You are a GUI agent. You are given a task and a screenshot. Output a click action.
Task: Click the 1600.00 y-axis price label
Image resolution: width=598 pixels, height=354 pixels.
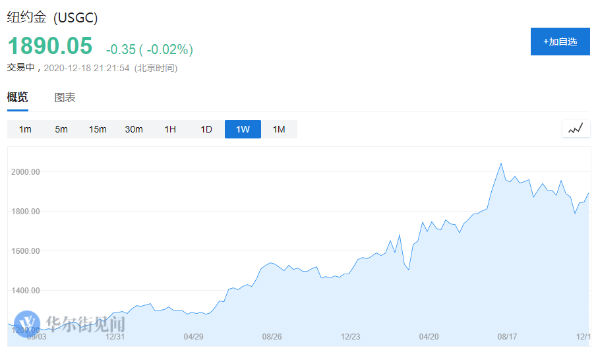(x=26, y=251)
